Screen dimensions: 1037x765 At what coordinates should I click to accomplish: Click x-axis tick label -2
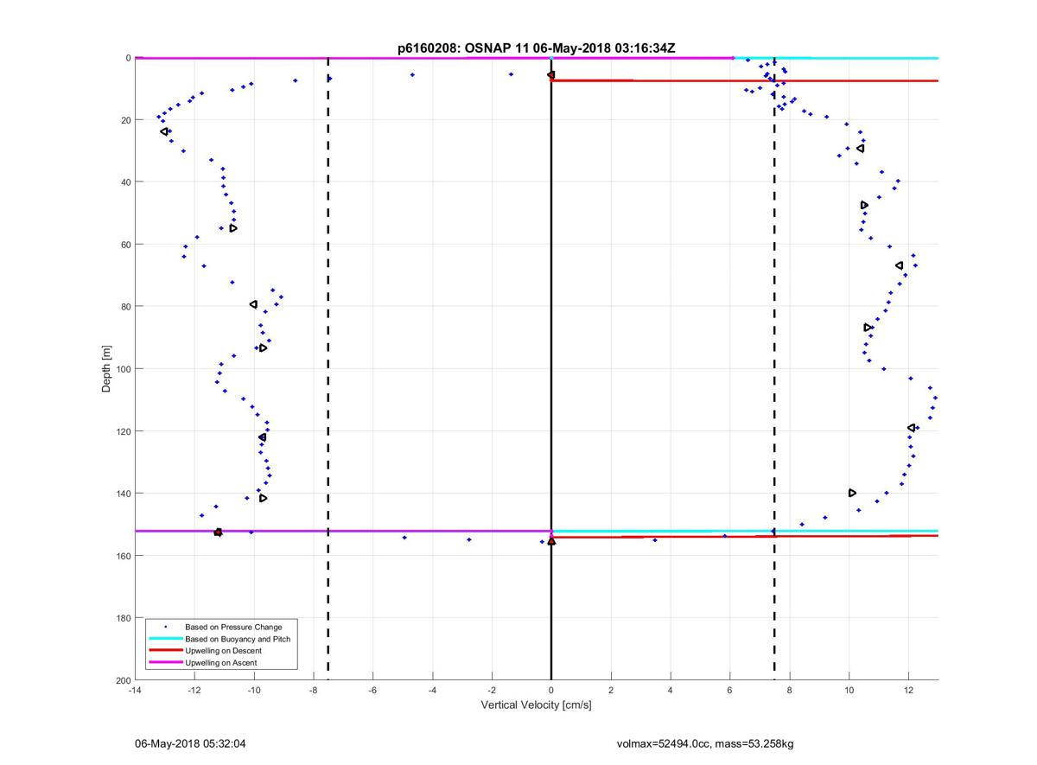492,691
